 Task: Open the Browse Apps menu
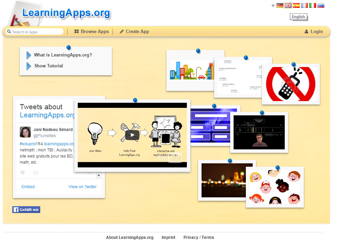click(91, 31)
